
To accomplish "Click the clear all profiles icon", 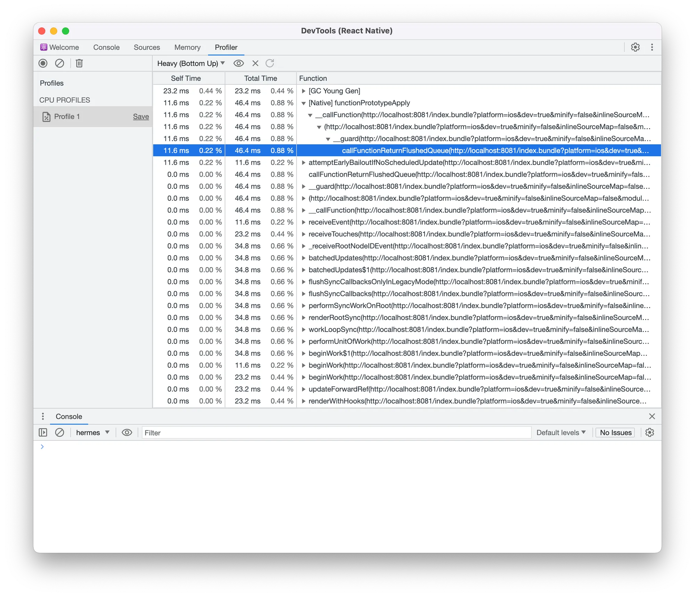I will click(x=60, y=63).
